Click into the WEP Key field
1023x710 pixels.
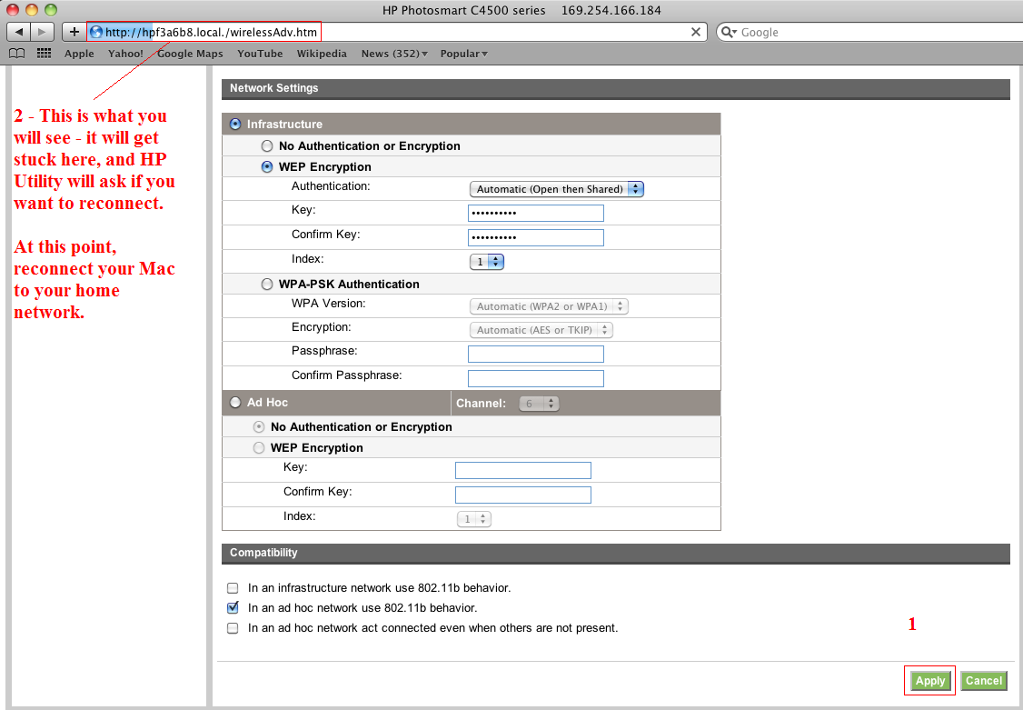click(535, 213)
